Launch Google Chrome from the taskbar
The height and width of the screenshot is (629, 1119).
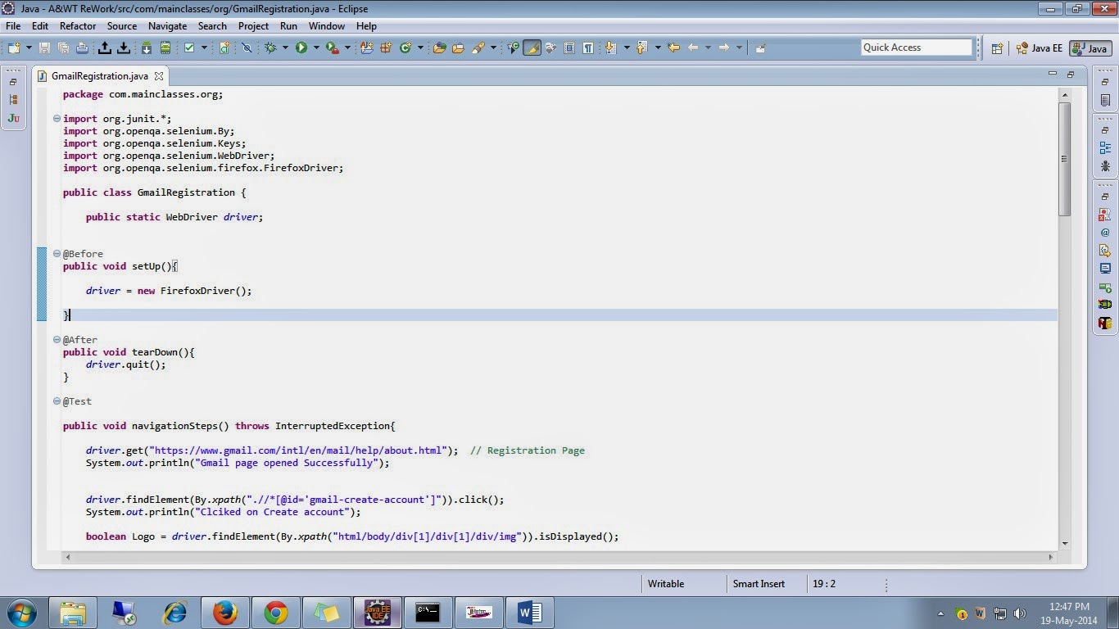coord(275,613)
